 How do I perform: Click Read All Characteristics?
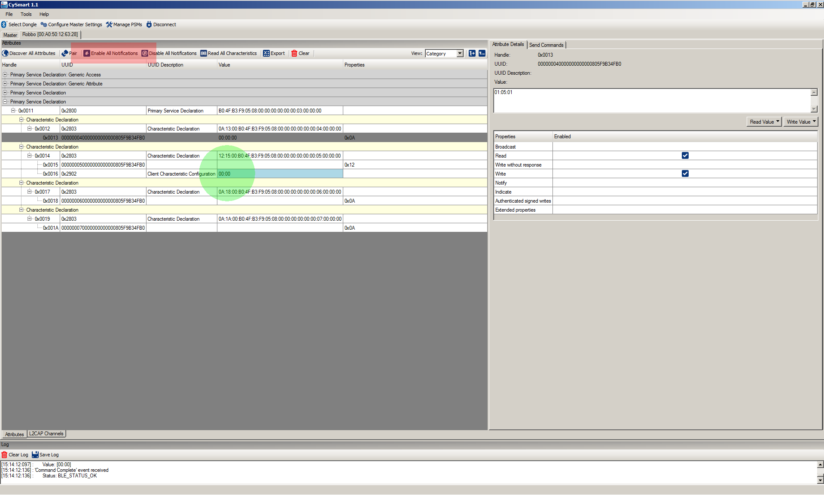tap(229, 53)
